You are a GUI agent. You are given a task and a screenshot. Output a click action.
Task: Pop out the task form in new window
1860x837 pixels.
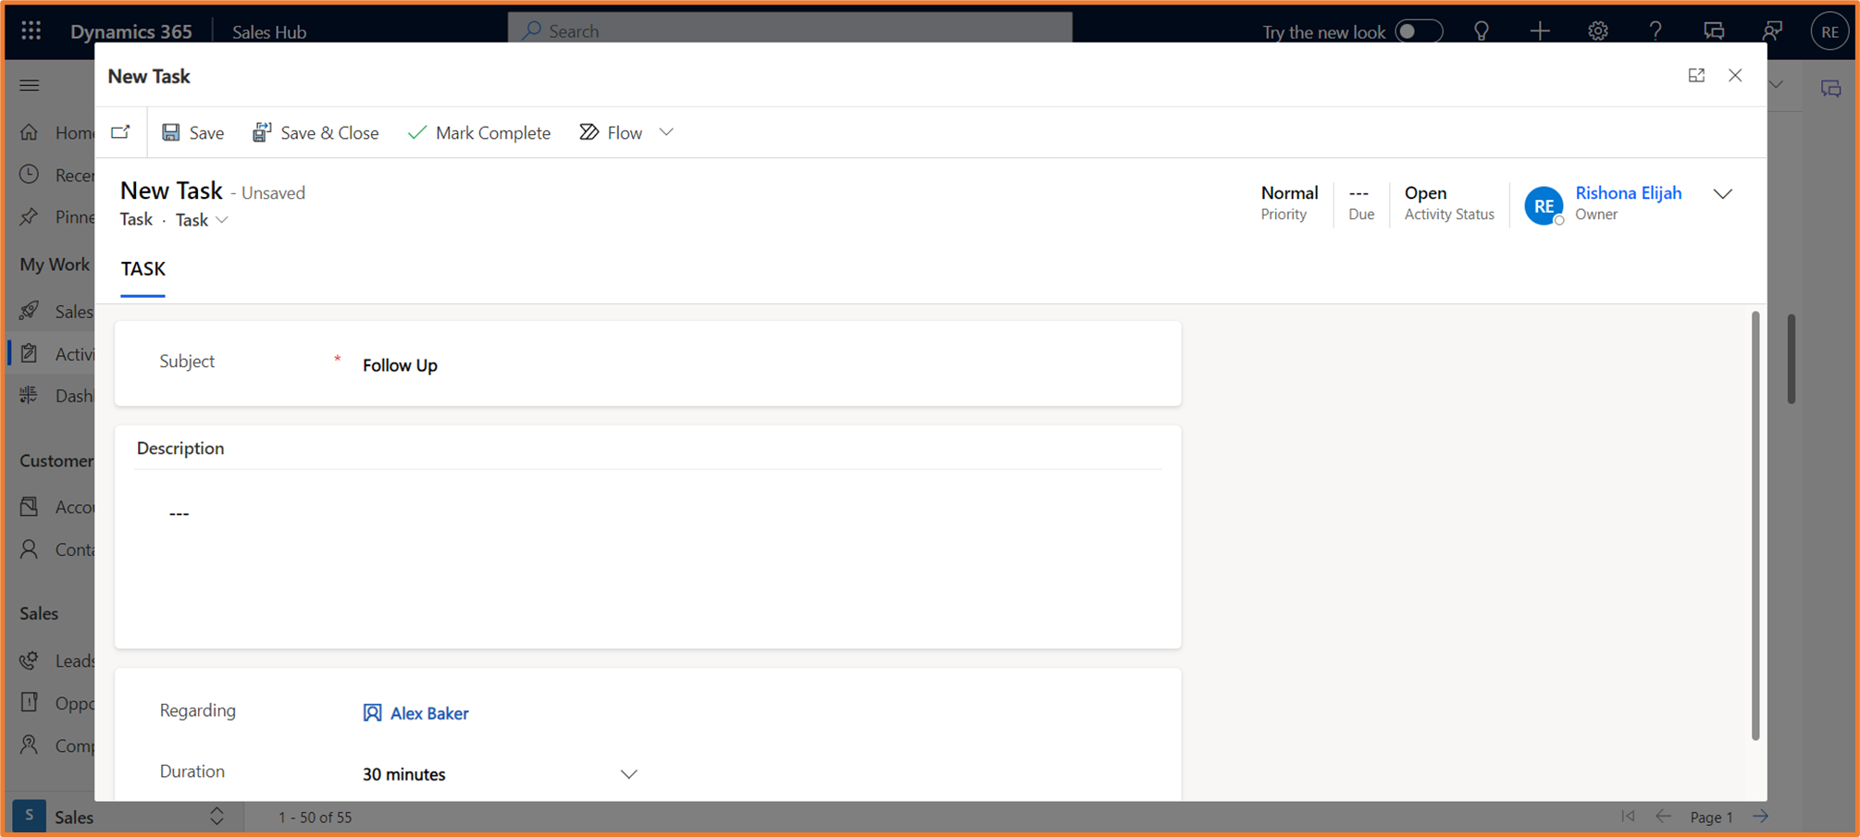(x=121, y=132)
